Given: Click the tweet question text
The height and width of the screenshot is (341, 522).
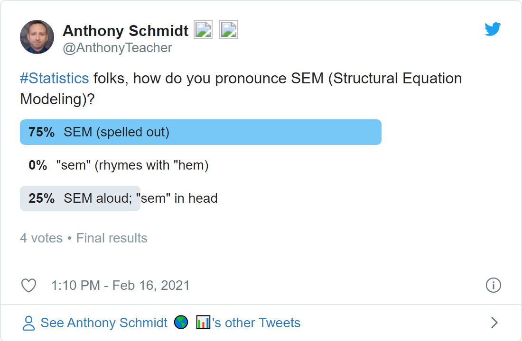Looking at the screenshot, I should pos(241,89).
